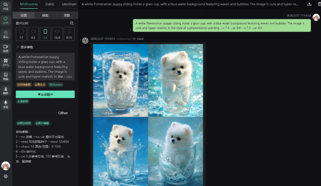This screenshot has height=186, width=321.
Task: Click the Seed option above the image
Action: click(x=138, y=39)
